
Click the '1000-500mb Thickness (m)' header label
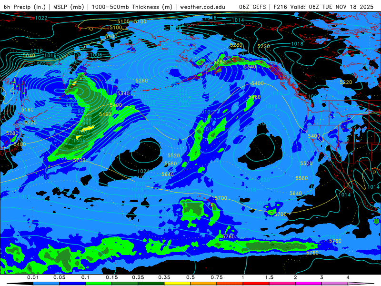132,7
